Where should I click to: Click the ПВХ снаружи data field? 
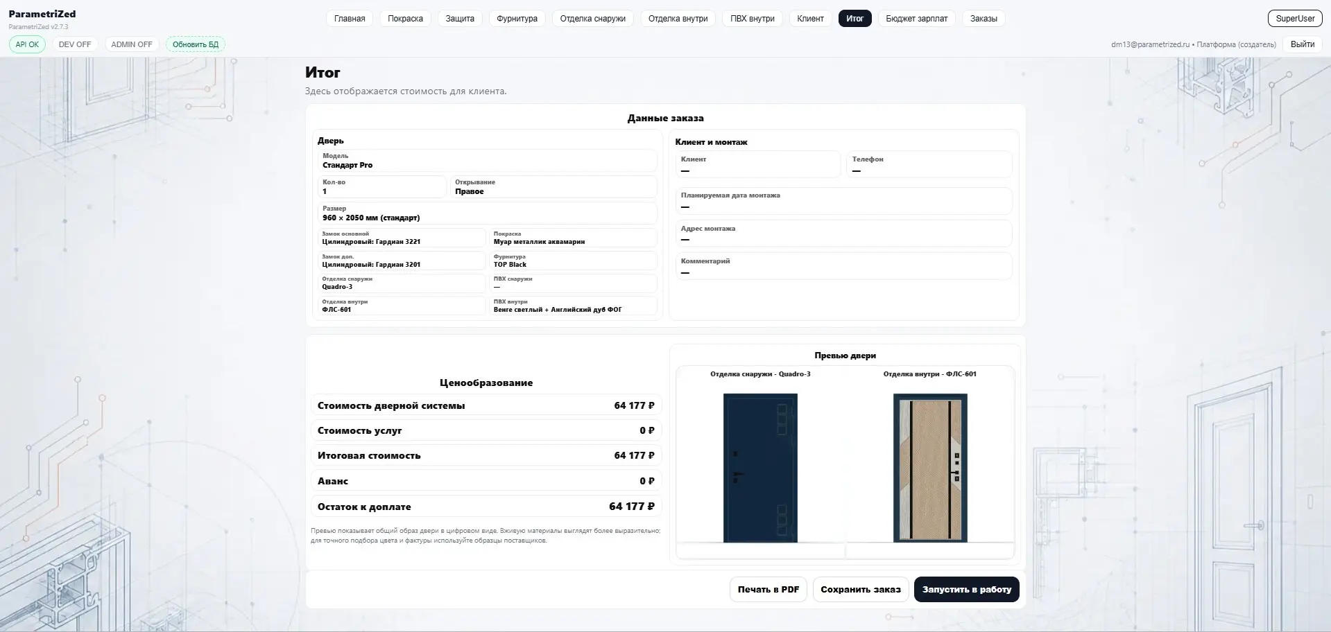click(x=573, y=283)
